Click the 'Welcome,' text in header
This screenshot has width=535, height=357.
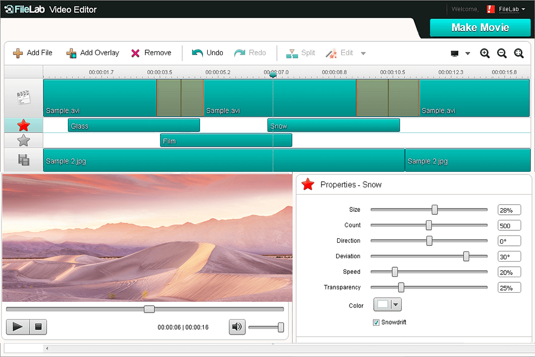tap(465, 9)
